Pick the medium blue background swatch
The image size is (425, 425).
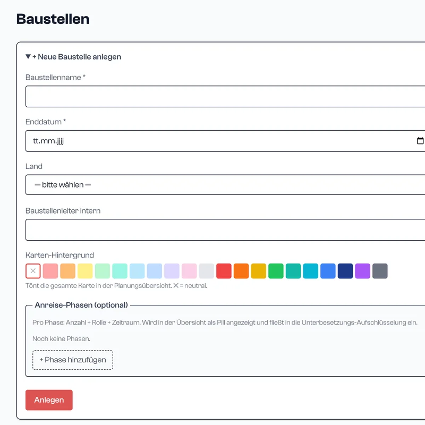coord(328,271)
